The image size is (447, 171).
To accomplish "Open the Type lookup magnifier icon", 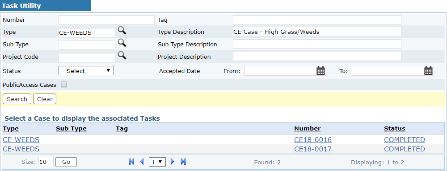I will pos(122,30).
